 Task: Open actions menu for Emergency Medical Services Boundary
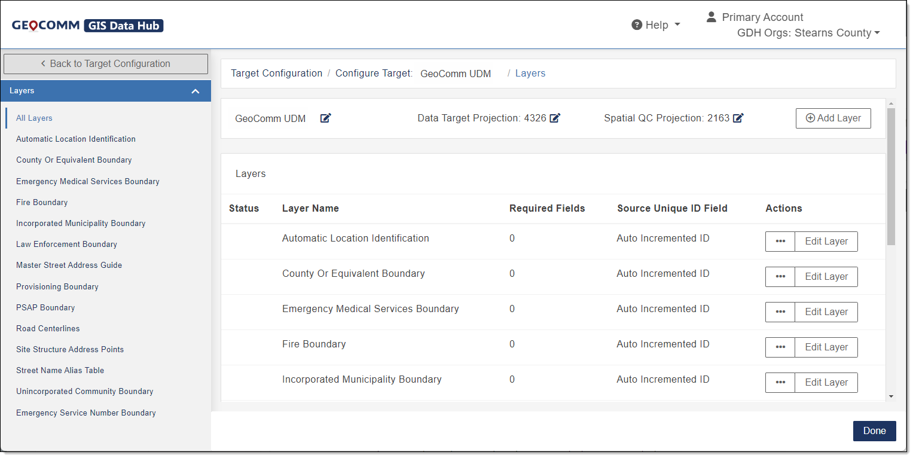(780, 312)
